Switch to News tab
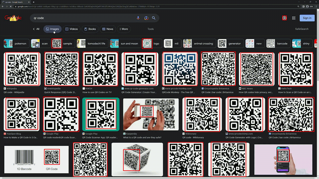The image size is (319, 179). coord(108,29)
